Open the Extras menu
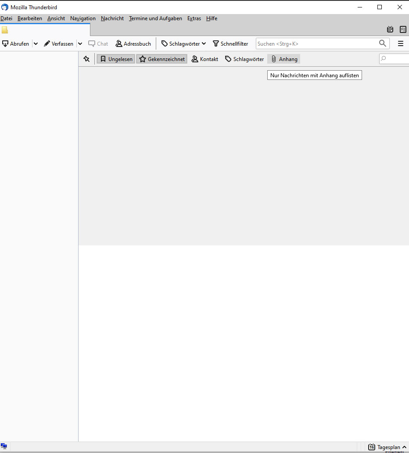This screenshot has height=453, width=409. click(x=194, y=18)
